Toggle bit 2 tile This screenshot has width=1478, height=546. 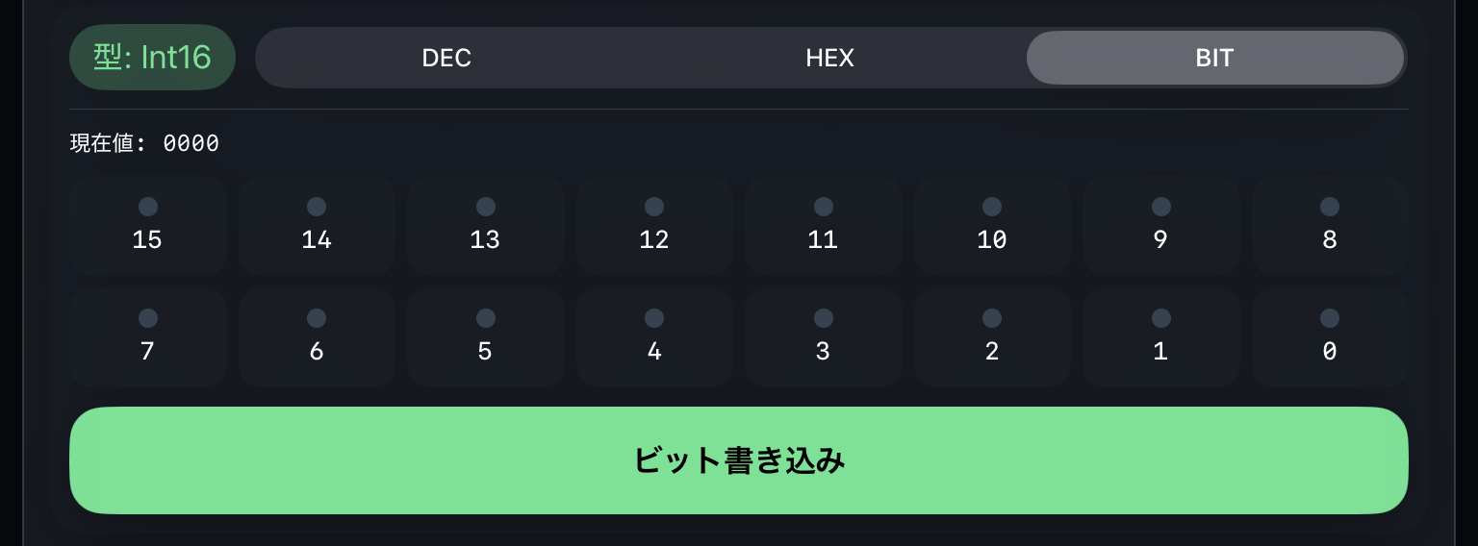992,337
